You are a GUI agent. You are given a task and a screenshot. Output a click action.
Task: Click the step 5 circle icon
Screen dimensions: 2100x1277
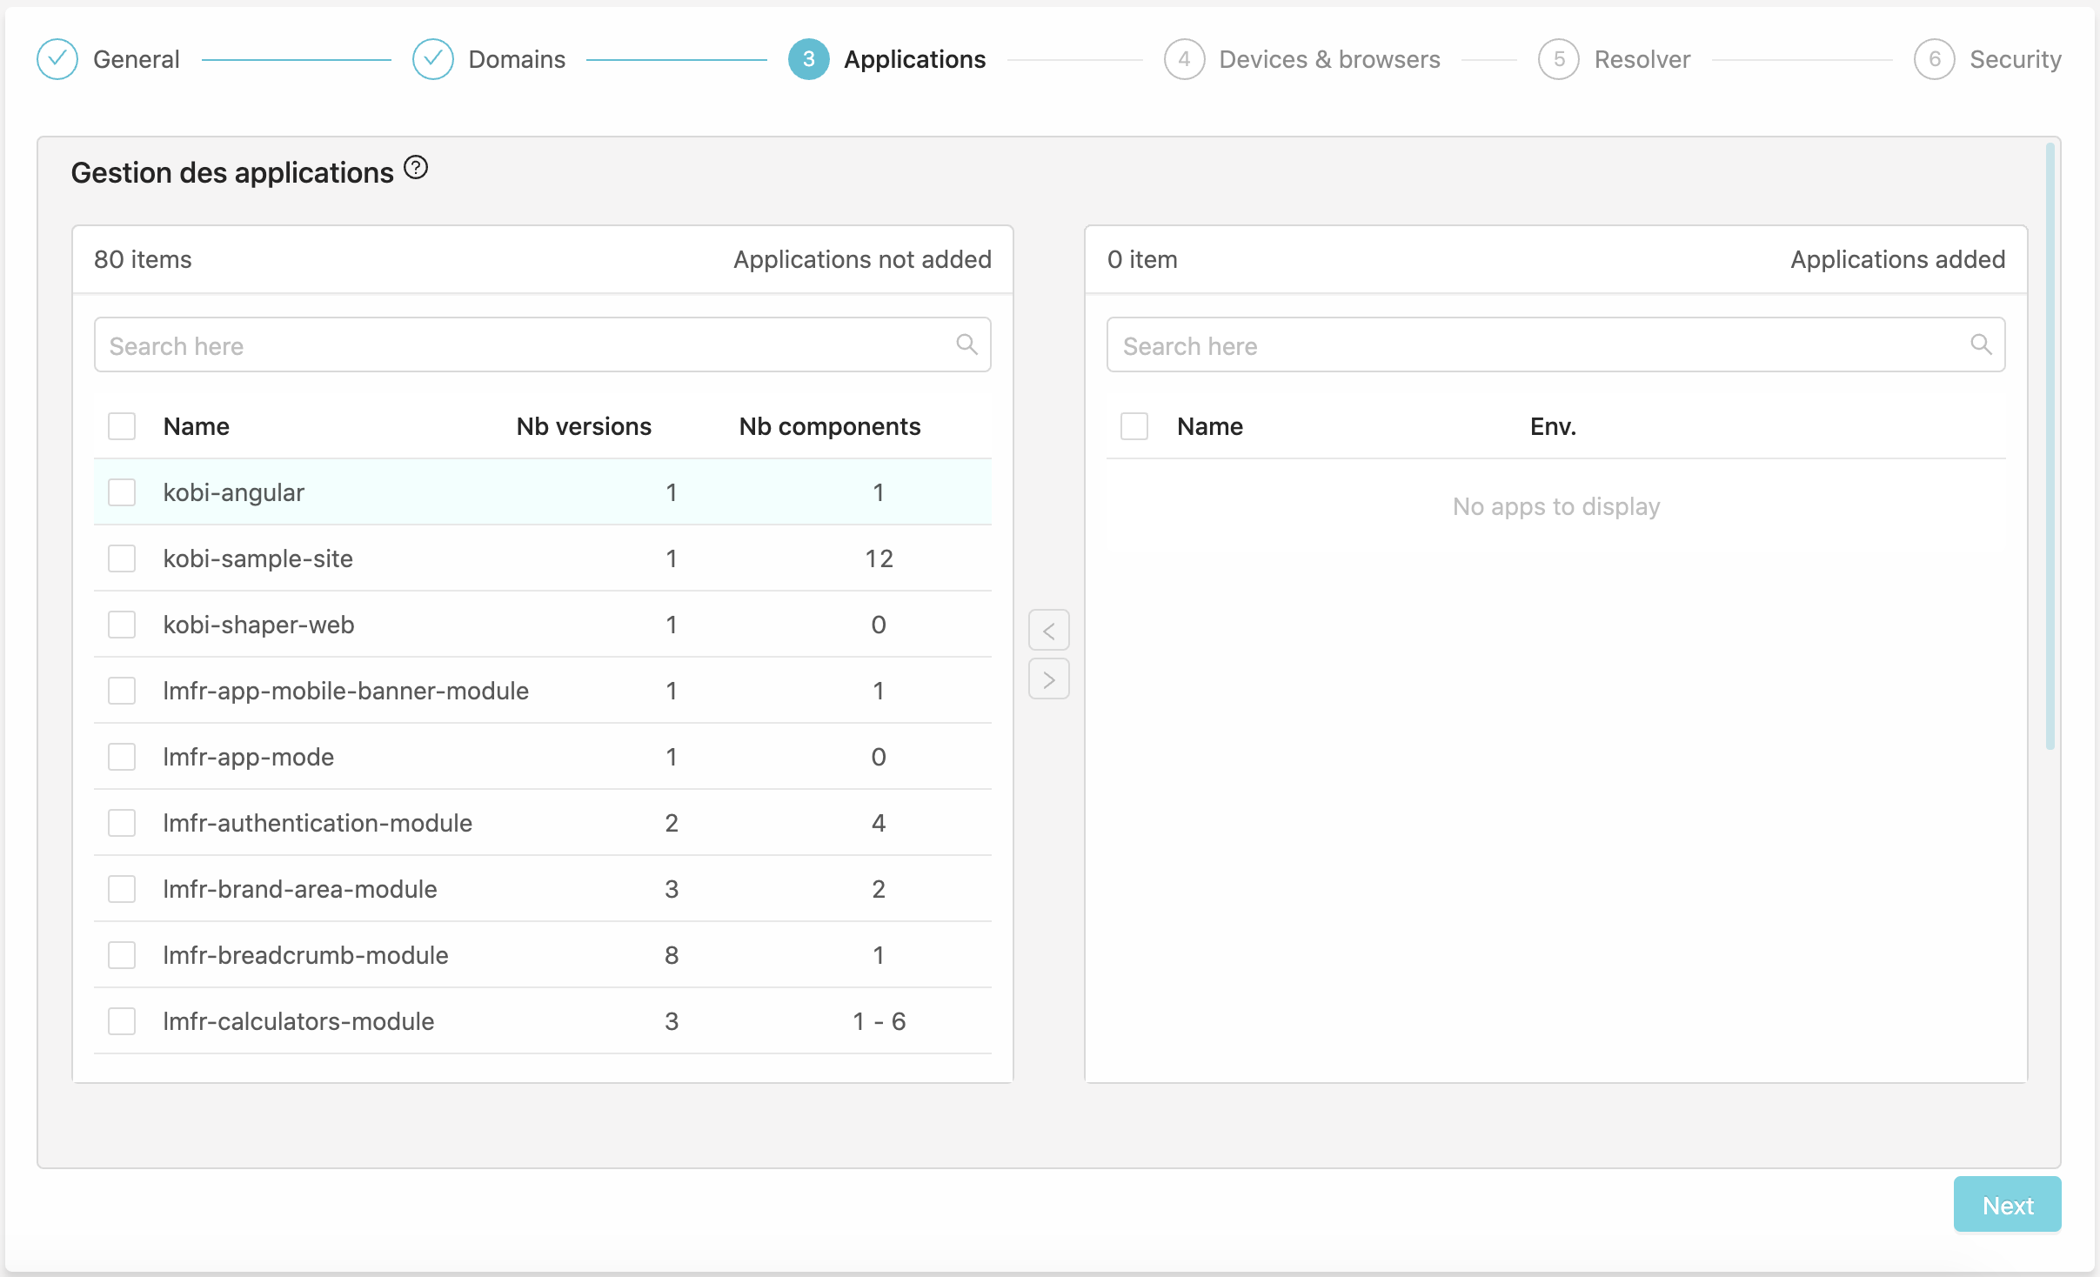[1559, 59]
